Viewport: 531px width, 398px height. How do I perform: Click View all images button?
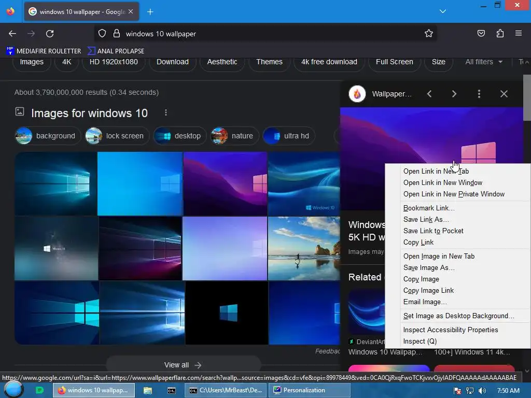[183, 365]
